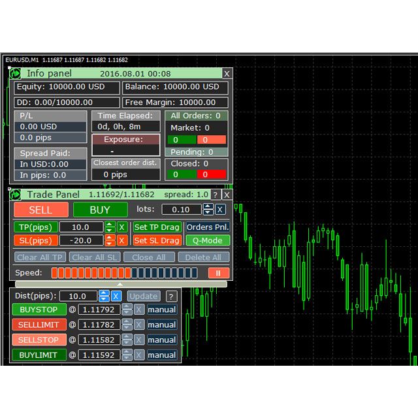Image resolution: width=418 pixels, height=418 pixels.
Task: Adjust the TP pips stepper arrows
Action: pos(110,227)
